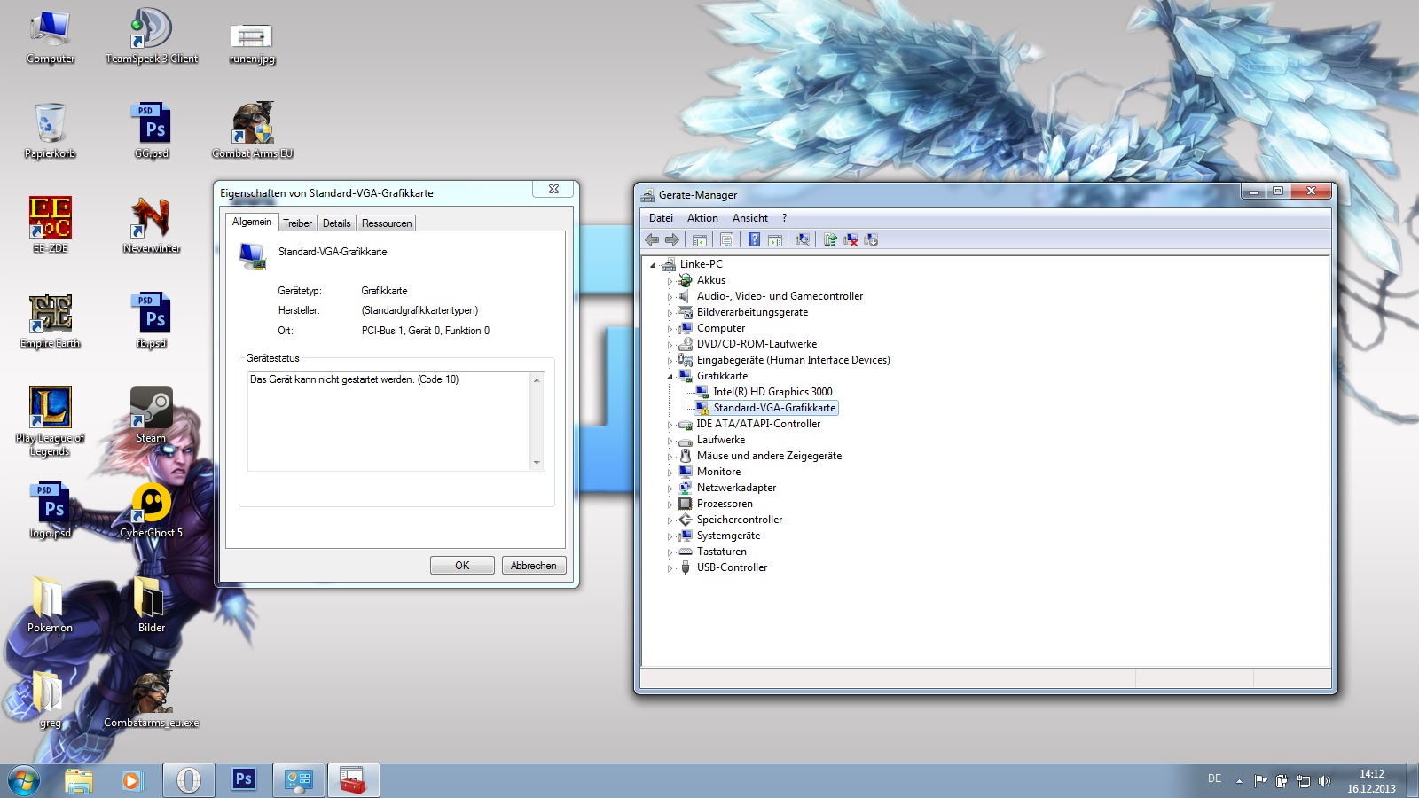Click the forward arrow in Geräte-Manager toolbar
The height and width of the screenshot is (798, 1419).
click(672, 239)
